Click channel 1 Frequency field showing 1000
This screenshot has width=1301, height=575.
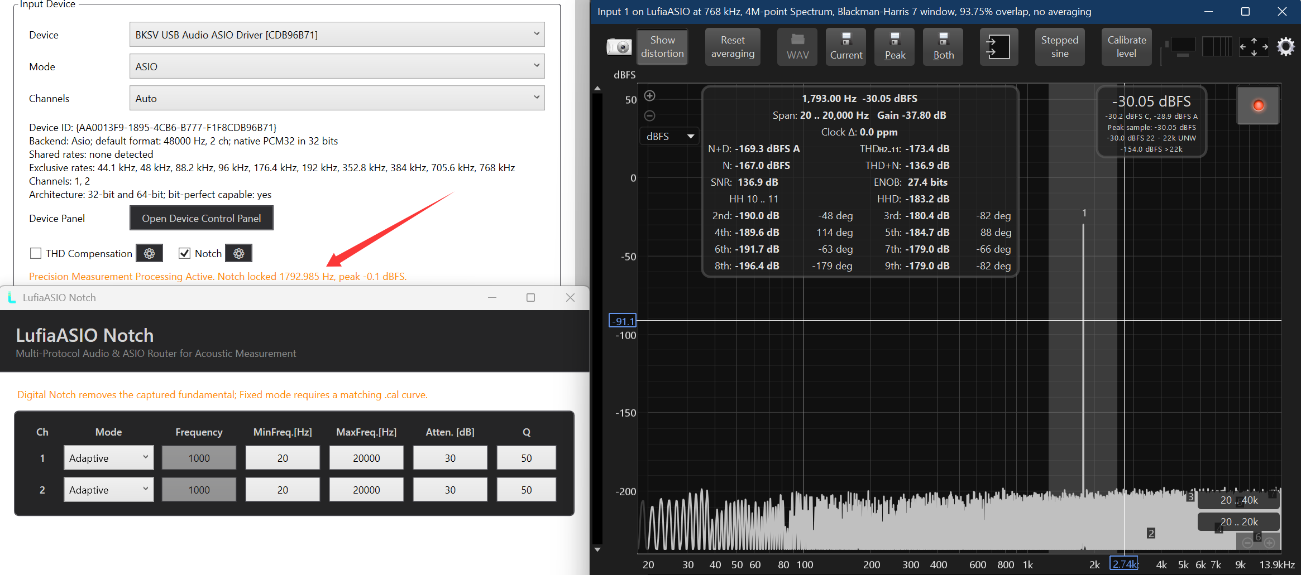tap(199, 458)
